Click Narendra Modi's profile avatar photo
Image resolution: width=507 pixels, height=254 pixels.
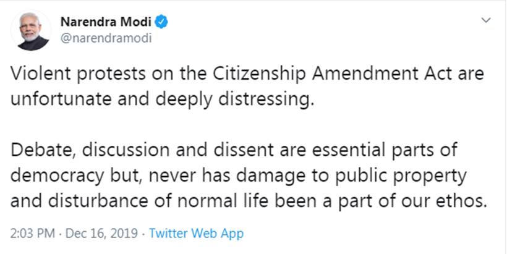31,31
